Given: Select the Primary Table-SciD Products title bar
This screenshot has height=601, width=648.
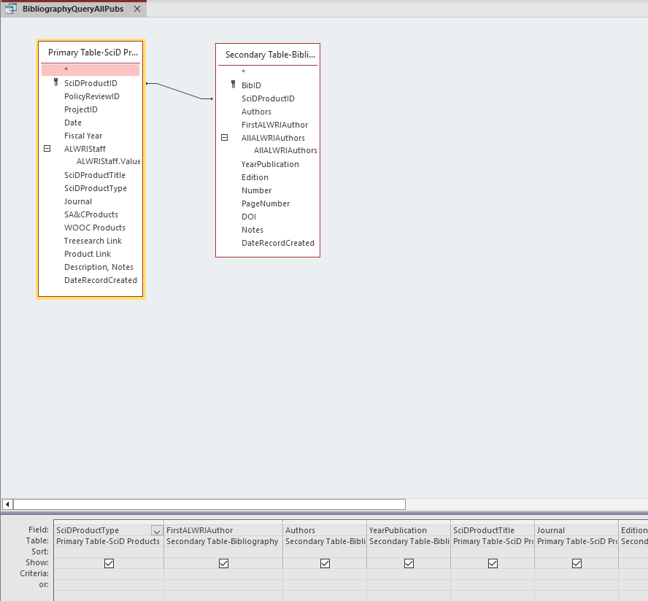Looking at the screenshot, I should click(x=90, y=53).
